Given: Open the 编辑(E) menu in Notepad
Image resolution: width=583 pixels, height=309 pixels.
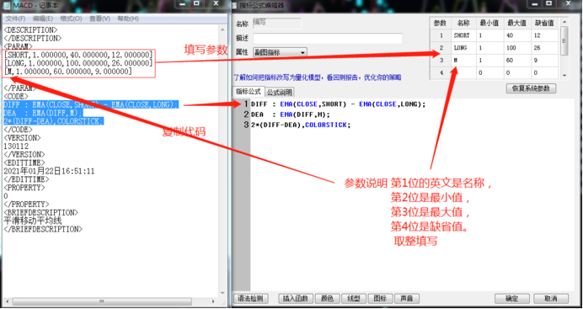Looking at the screenshot, I should [42, 19].
